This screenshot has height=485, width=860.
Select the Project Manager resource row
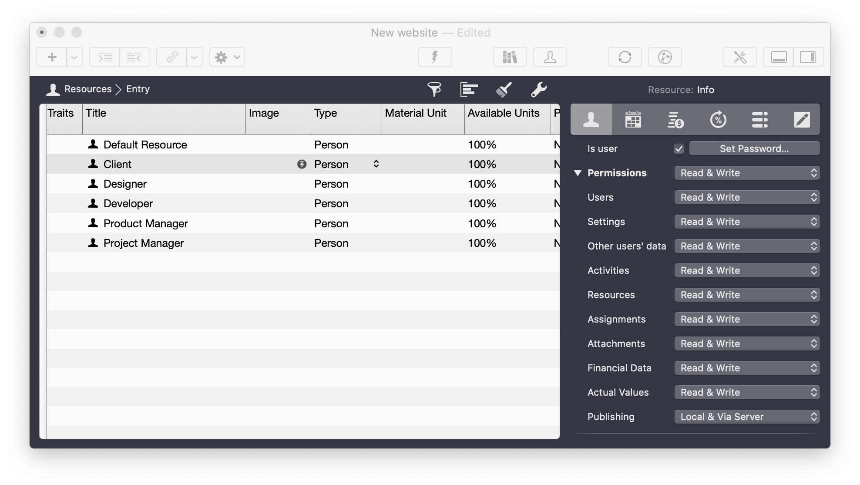144,243
